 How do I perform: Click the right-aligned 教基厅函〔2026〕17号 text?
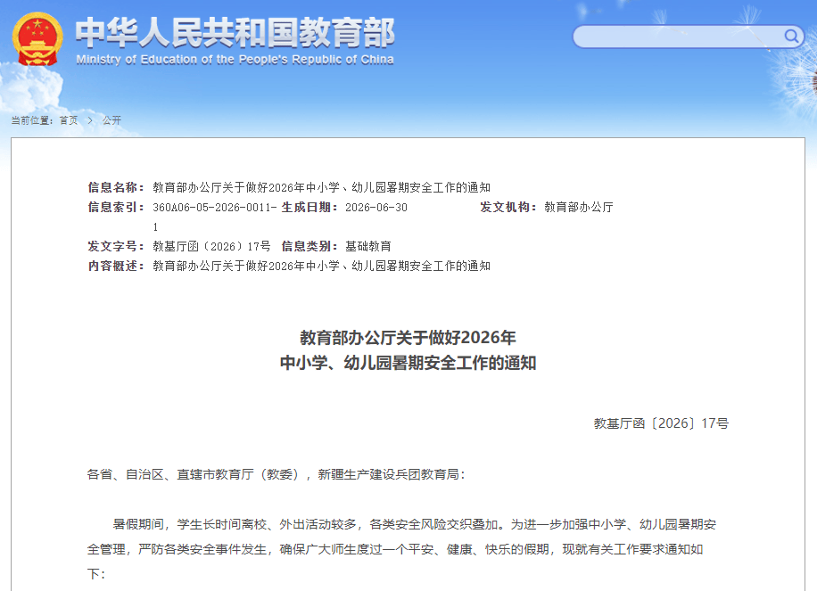(661, 423)
